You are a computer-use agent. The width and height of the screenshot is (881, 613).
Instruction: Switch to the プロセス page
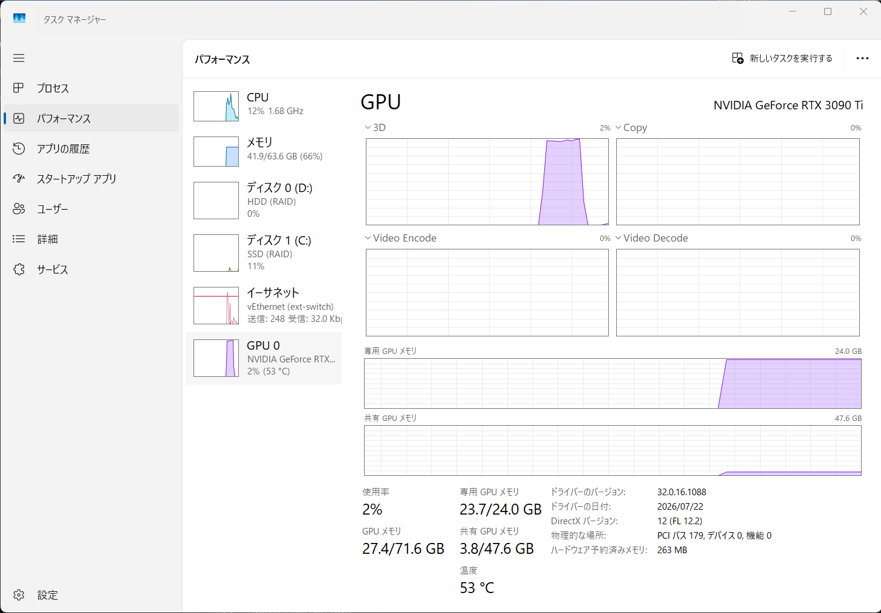coord(91,88)
